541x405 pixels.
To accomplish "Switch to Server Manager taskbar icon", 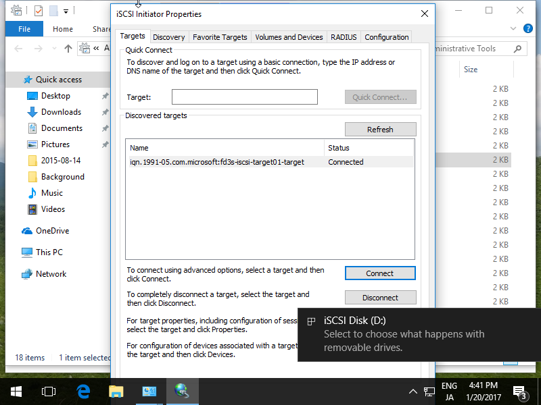I will click(x=149, y=391).
